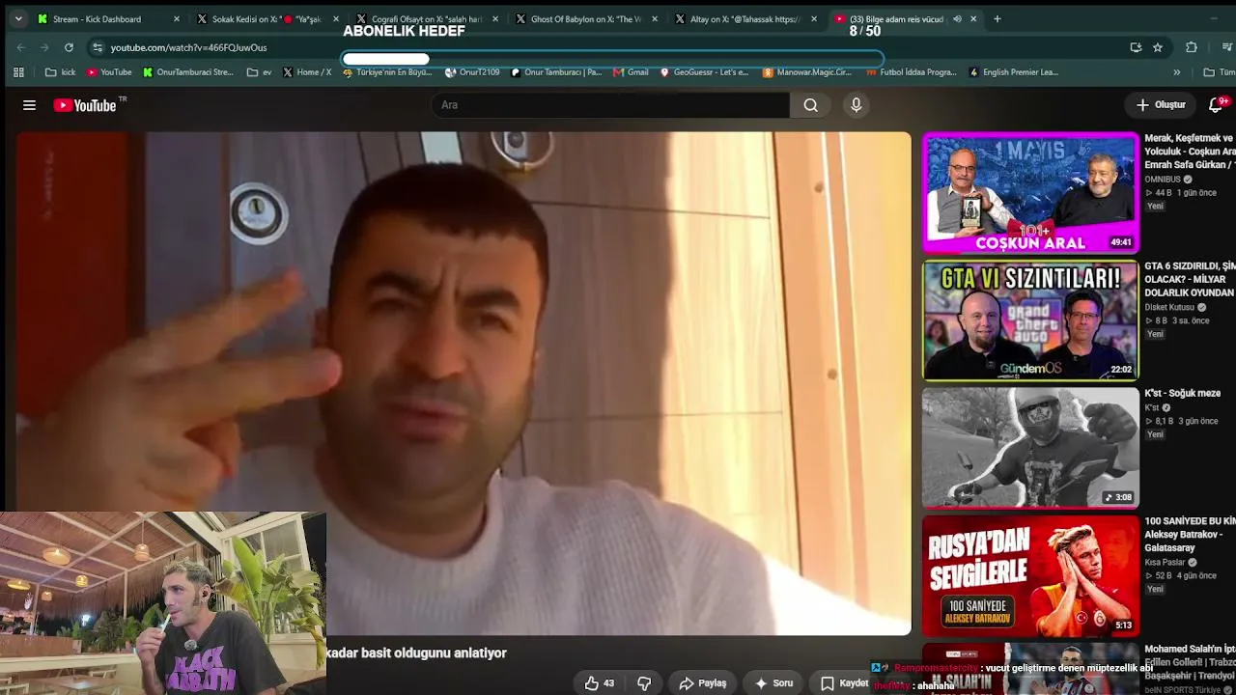Switch to Sokak Kedisi on X tab
1236x695 pixels.
click(x=265, y=18)
